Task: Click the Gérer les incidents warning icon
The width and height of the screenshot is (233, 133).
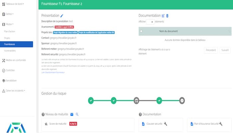Action: click(x=4, y=91)
